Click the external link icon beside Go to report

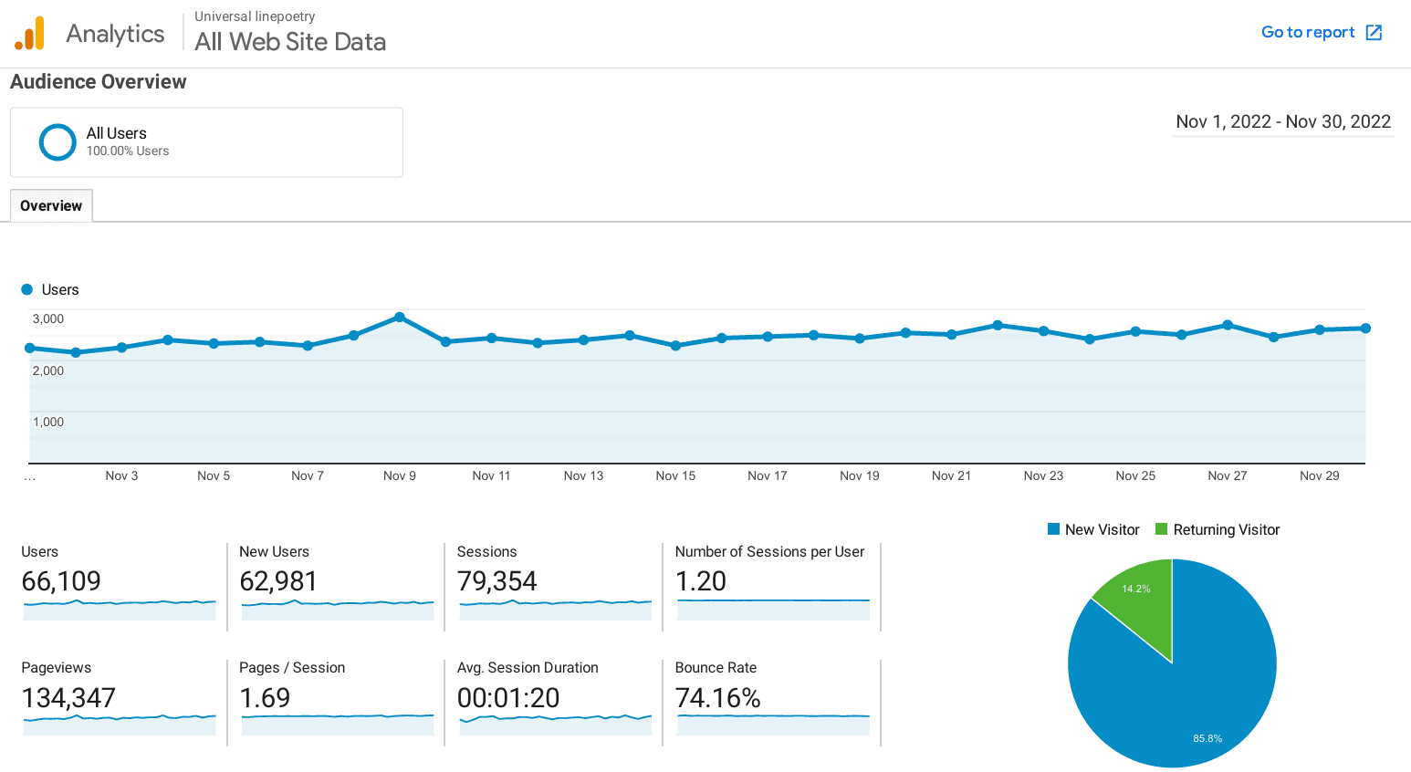pos(1373,32)
